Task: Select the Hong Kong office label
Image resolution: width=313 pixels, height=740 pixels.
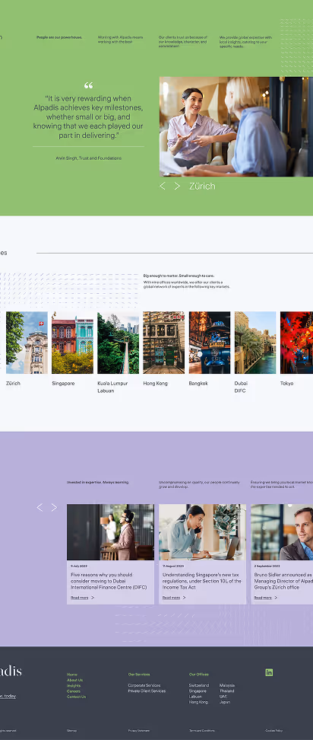Action: [155, 383]
